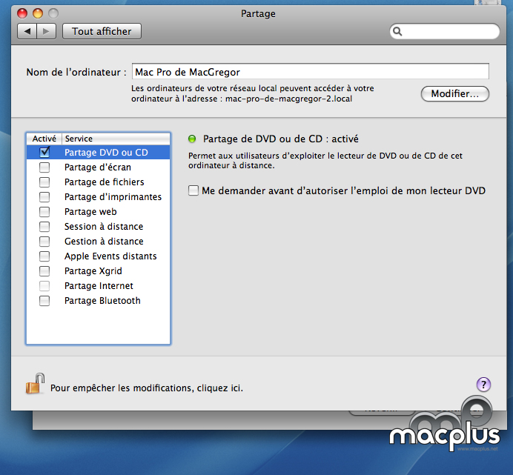
Task: Click the Pour empêcher les modifications text
Action: [x=147, y=388]
